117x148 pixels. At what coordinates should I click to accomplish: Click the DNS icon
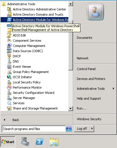(x=9, y=61)
